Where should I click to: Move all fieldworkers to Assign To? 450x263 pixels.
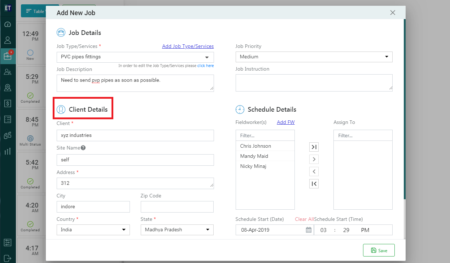[x=314, y=147]
